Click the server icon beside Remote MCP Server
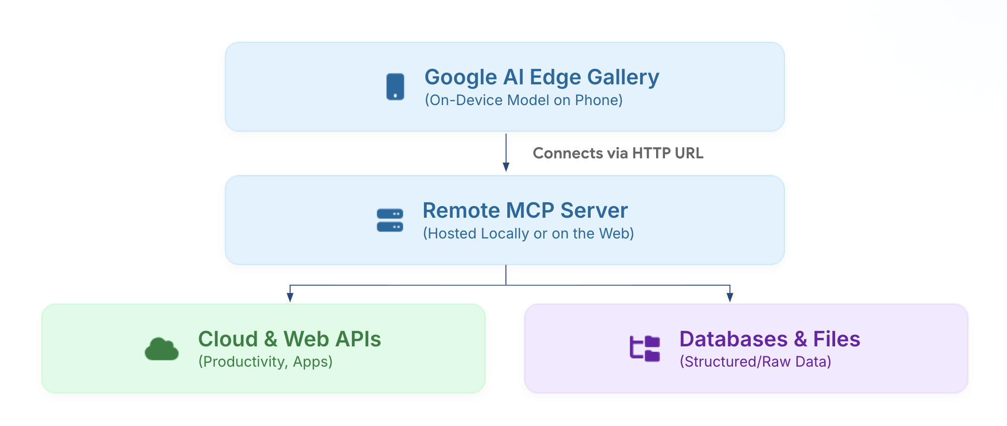The image size is (1007, 426). 390,220
